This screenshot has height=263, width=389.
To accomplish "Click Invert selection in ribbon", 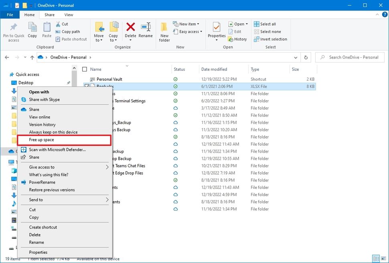I will click(270, 39).
